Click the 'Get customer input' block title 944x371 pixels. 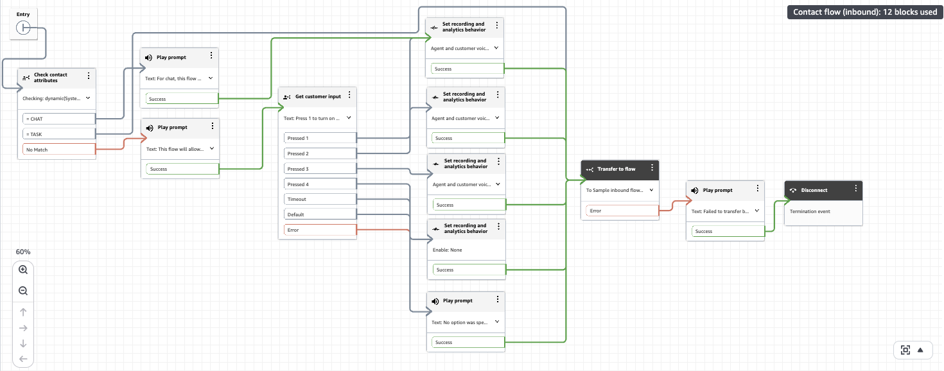318,97
